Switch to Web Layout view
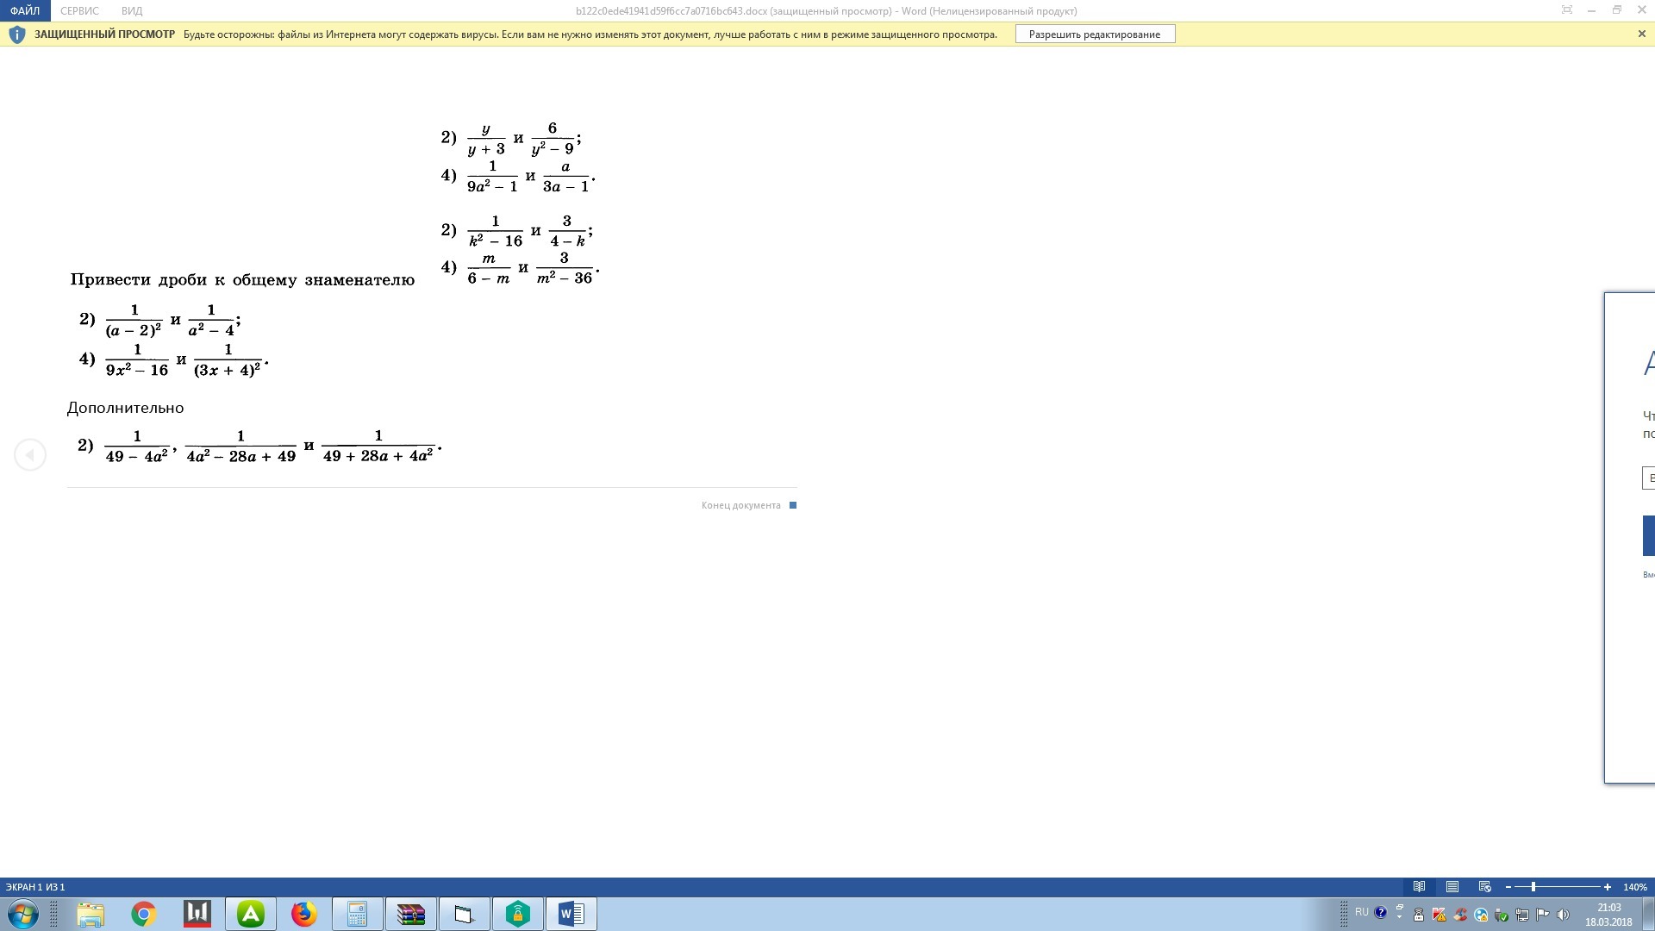 [x=1484, y=886]
